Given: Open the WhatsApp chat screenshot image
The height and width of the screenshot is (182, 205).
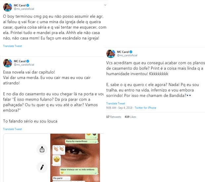Looking at the screenshot, I should [x=75, y=158].
